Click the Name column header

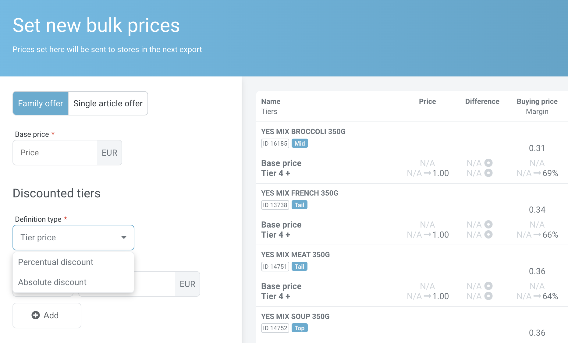coord(271,101)
